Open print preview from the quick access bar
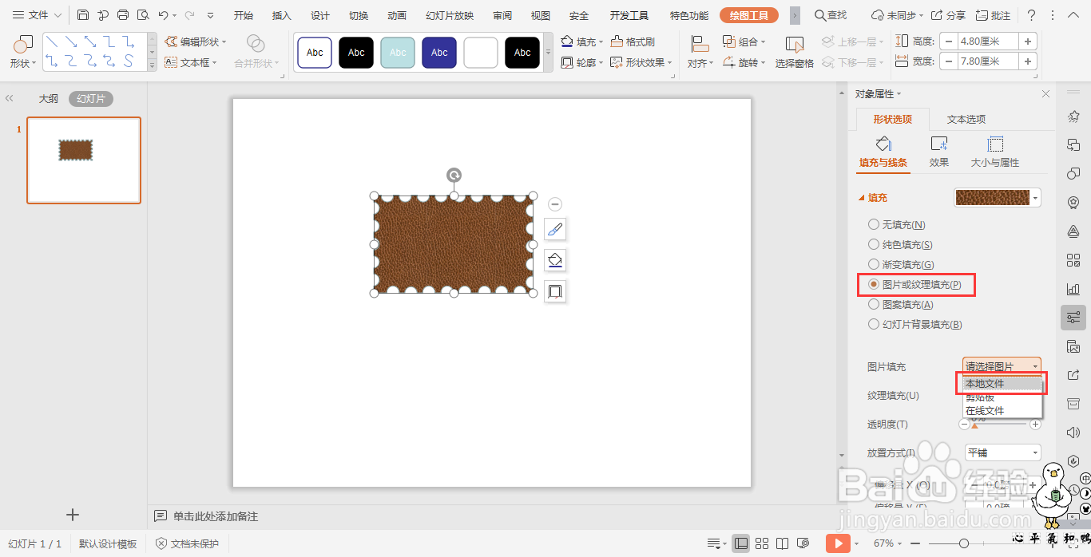This screenshot has width=1091, height=557. (x=143, y=15)
